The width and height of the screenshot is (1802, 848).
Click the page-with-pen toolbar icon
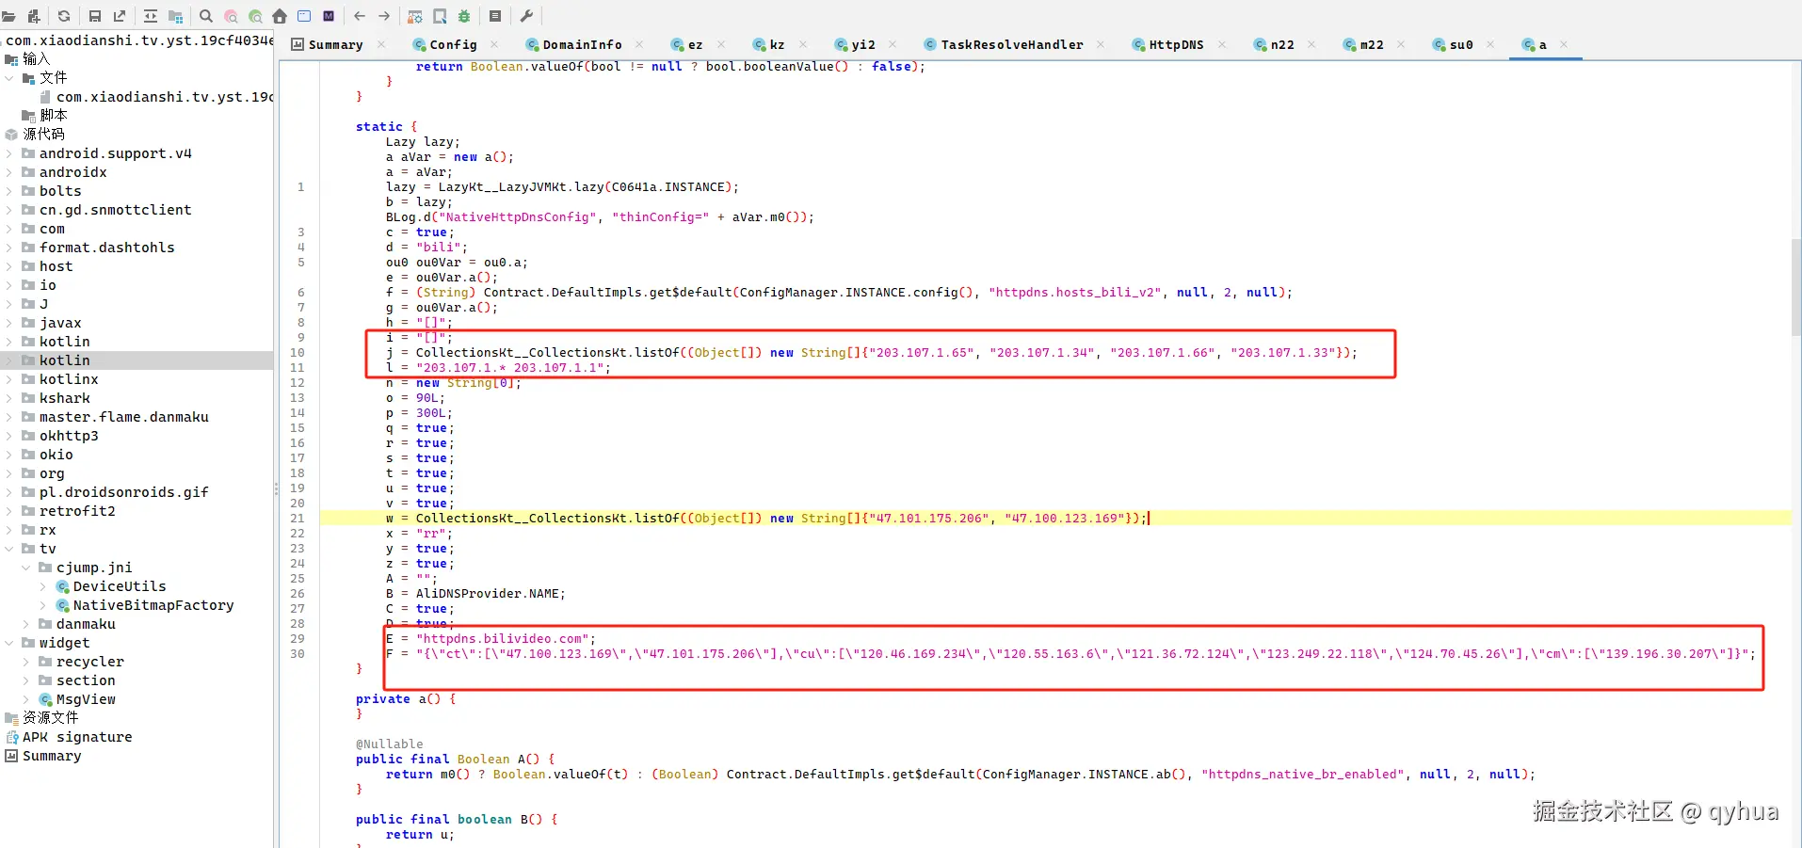[440, 16]
